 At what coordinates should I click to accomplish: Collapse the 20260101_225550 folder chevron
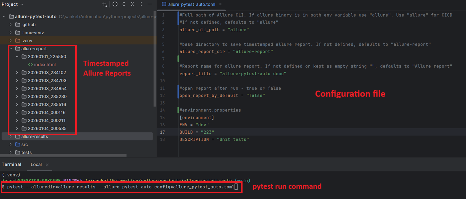(17, 57)
